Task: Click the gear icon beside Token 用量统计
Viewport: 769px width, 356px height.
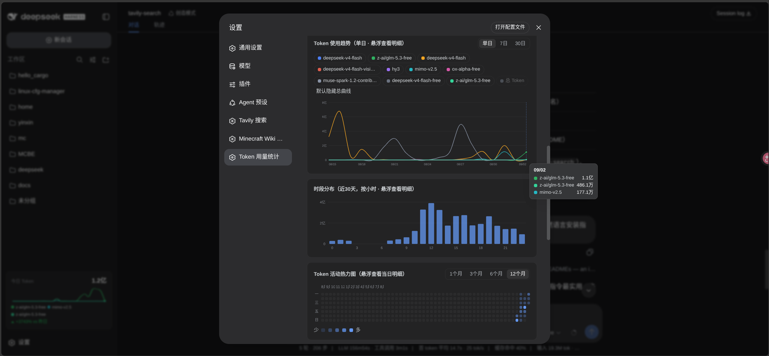Action: coord(232,157)
